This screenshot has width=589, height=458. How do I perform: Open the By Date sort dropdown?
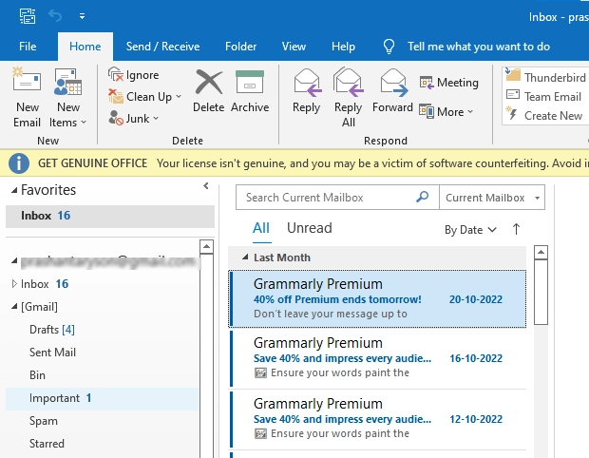click(x=470, y=230)
